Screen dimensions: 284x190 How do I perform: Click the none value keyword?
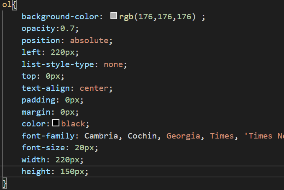[113, 64]
